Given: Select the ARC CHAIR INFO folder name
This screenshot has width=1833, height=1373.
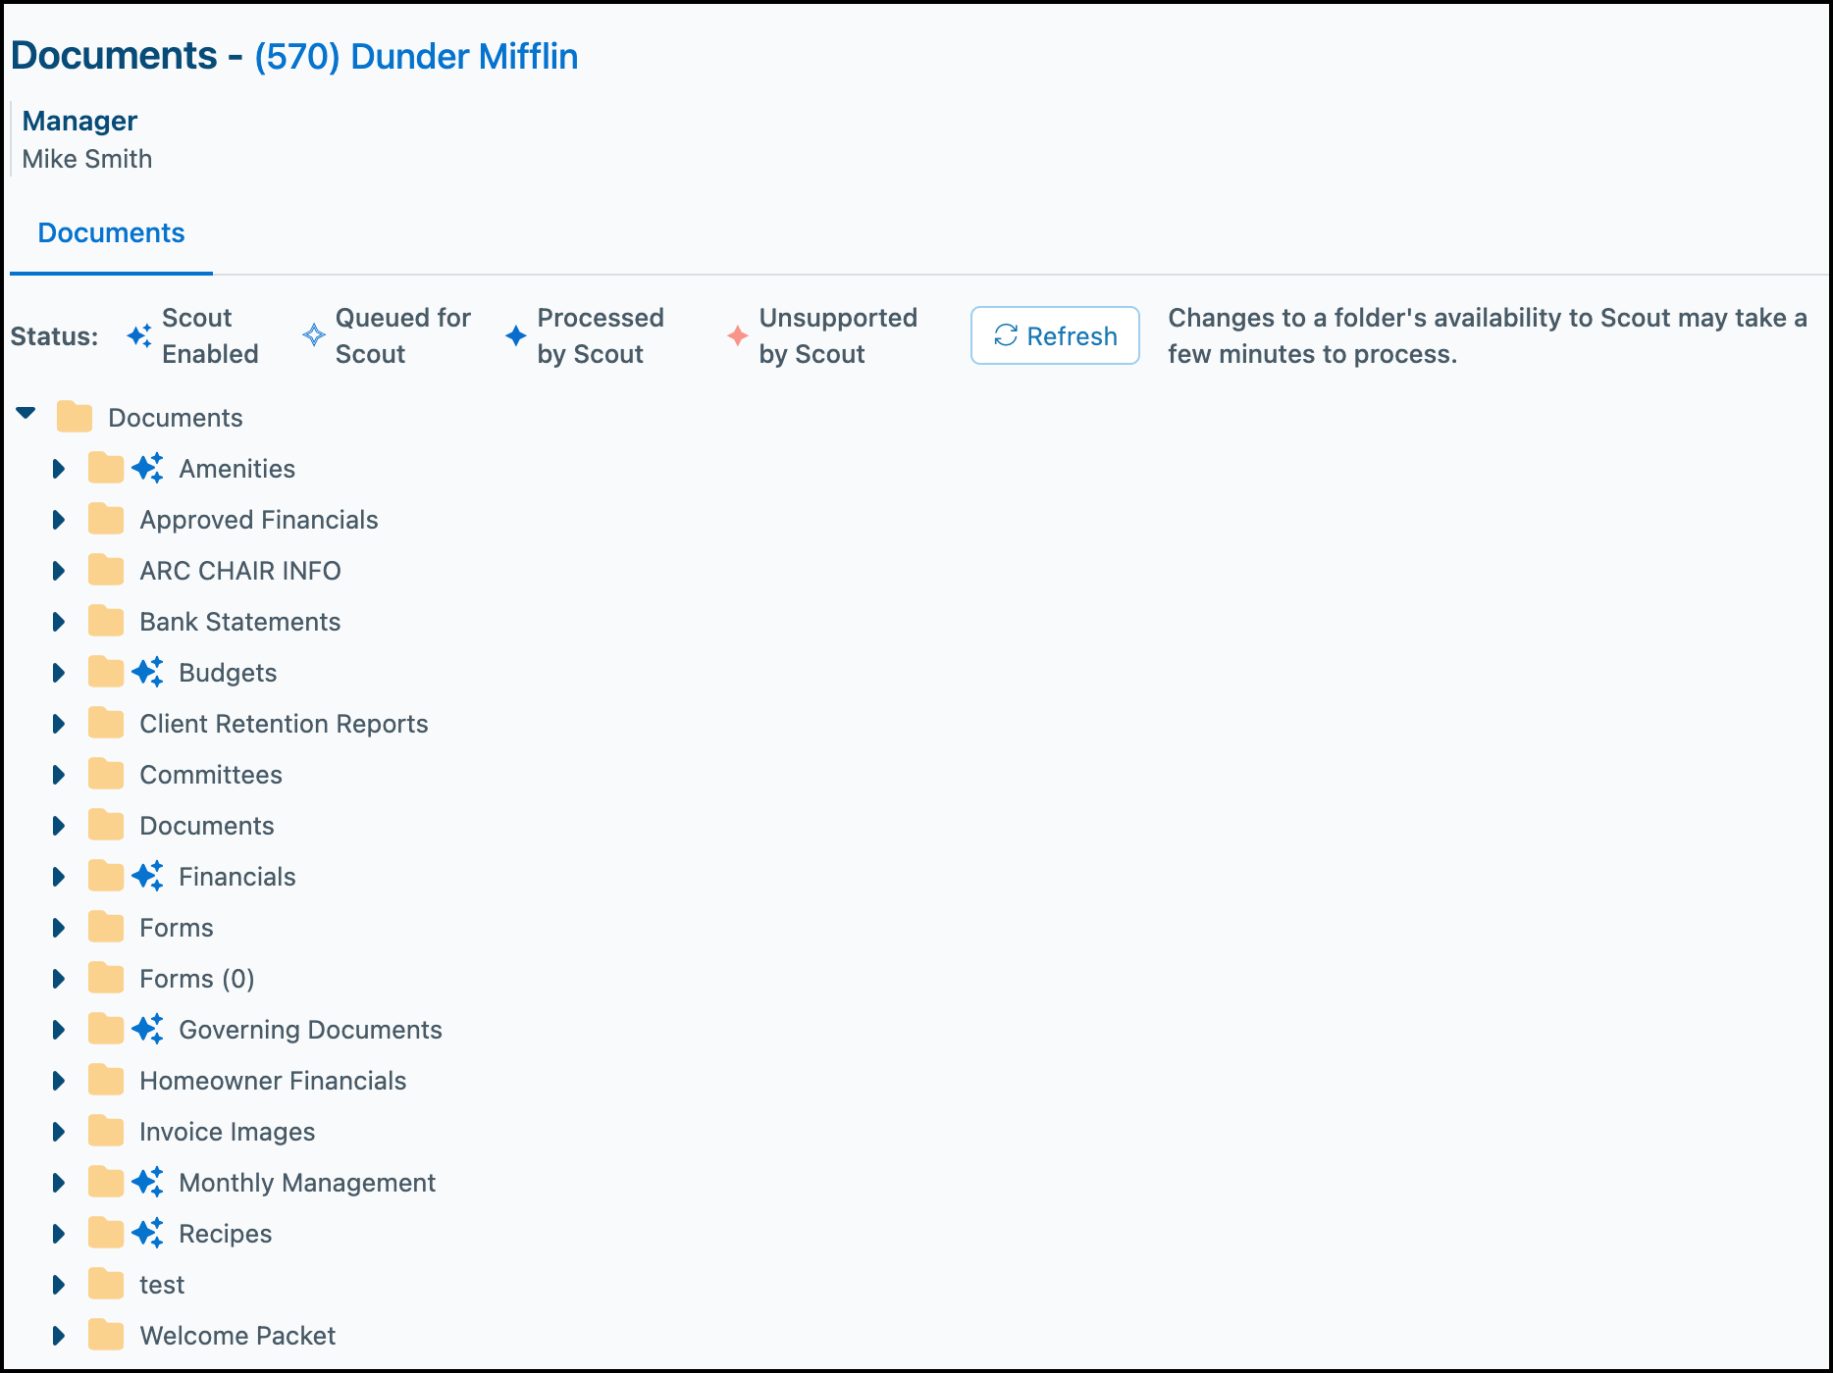Looking at the screenshot, I should 240,571.
